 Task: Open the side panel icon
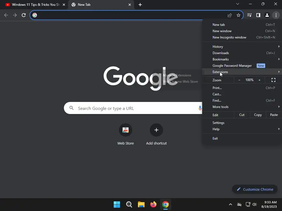(258, 15)
